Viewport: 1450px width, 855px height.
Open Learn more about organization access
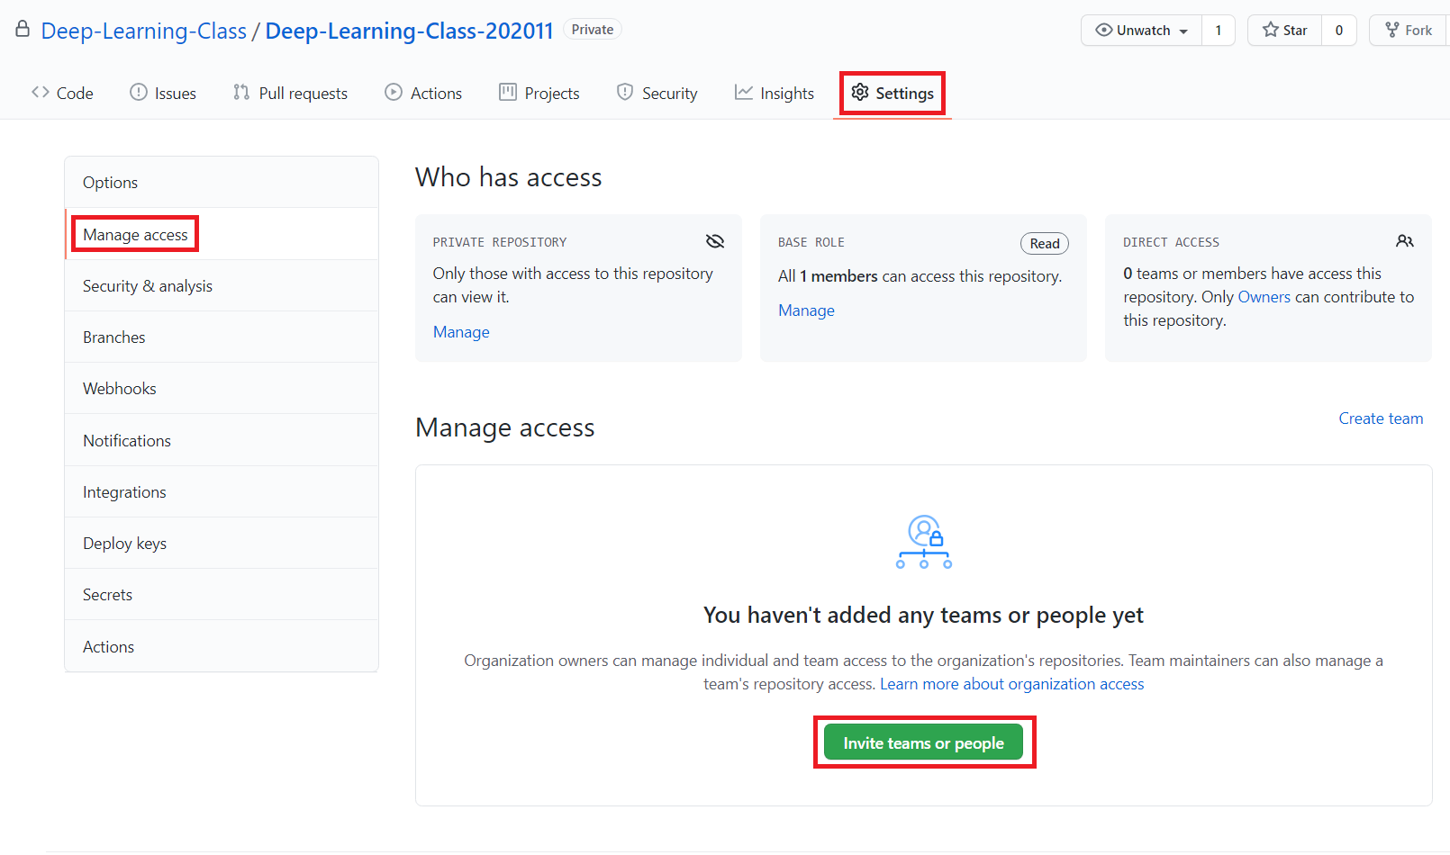click(1011, 684)
